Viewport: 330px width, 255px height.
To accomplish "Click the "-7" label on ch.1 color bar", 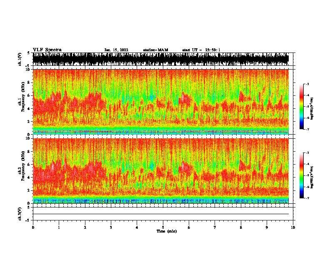I will [307, 129].
